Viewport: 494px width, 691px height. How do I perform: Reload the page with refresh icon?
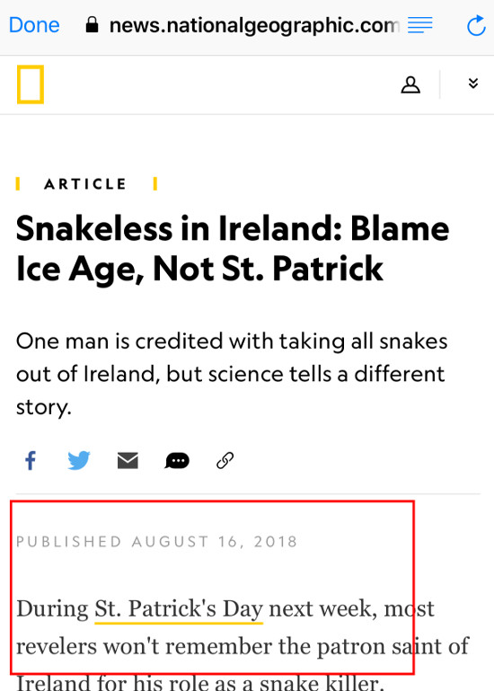[476, 25]
